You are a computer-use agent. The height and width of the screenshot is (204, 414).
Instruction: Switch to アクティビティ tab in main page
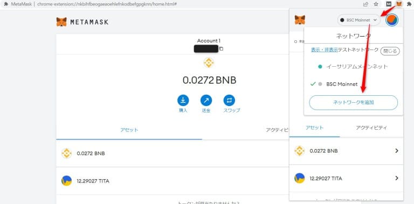pyautogui.click(x=277, y=130)
